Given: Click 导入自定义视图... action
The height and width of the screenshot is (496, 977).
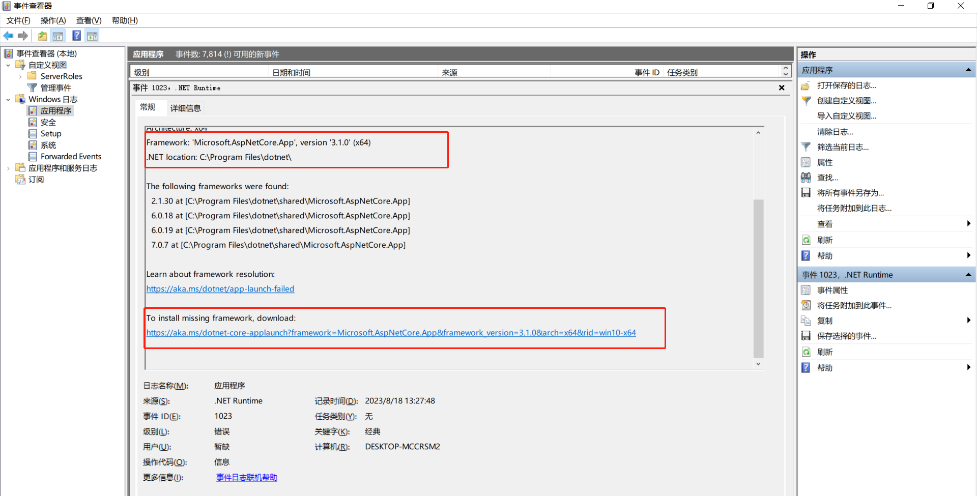Looking at the screenshot, I should pos(847,116).
